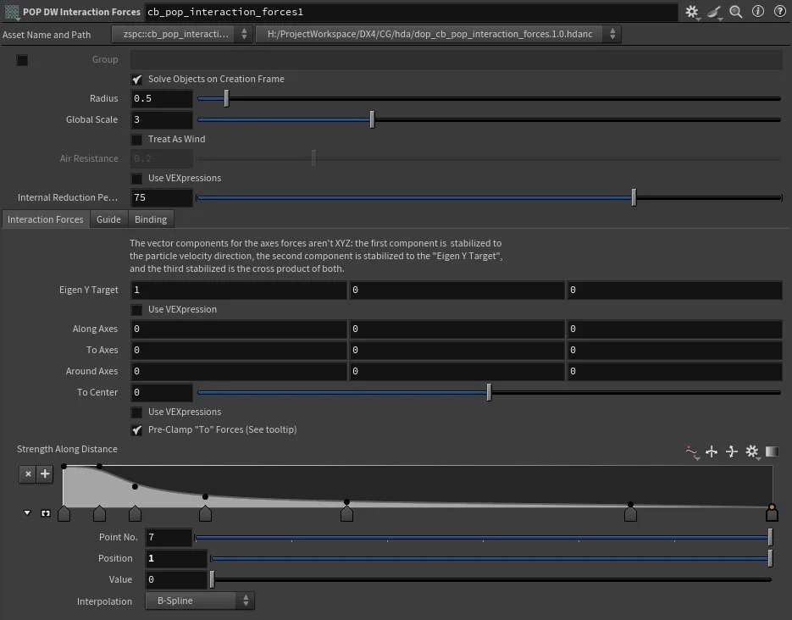
Task: Open the node info icon
Action: click(x=758, y=11)
